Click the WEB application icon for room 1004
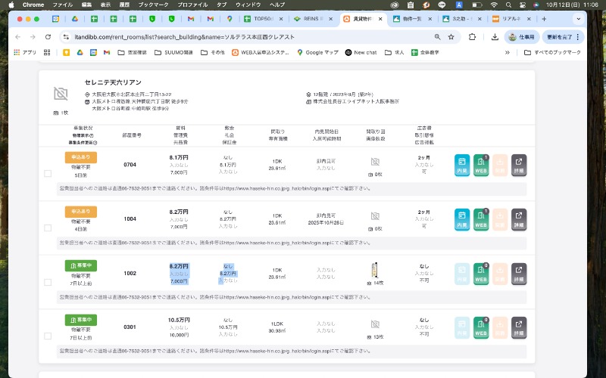606x378 pixels. (x=481, y=218)
